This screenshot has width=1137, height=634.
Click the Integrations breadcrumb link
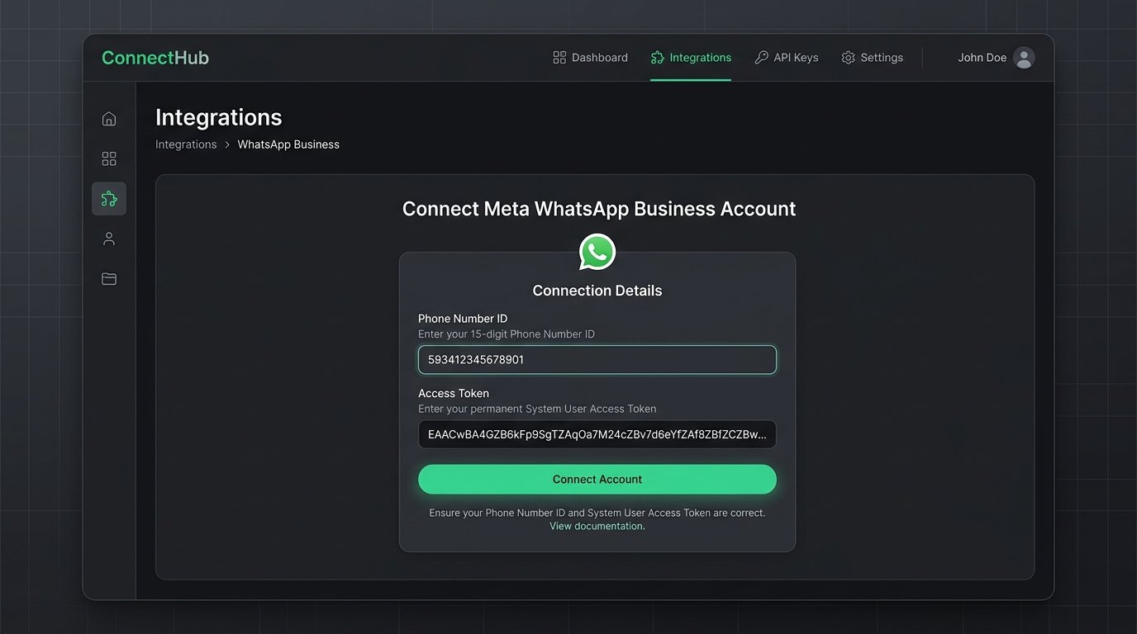pos(186,144)
